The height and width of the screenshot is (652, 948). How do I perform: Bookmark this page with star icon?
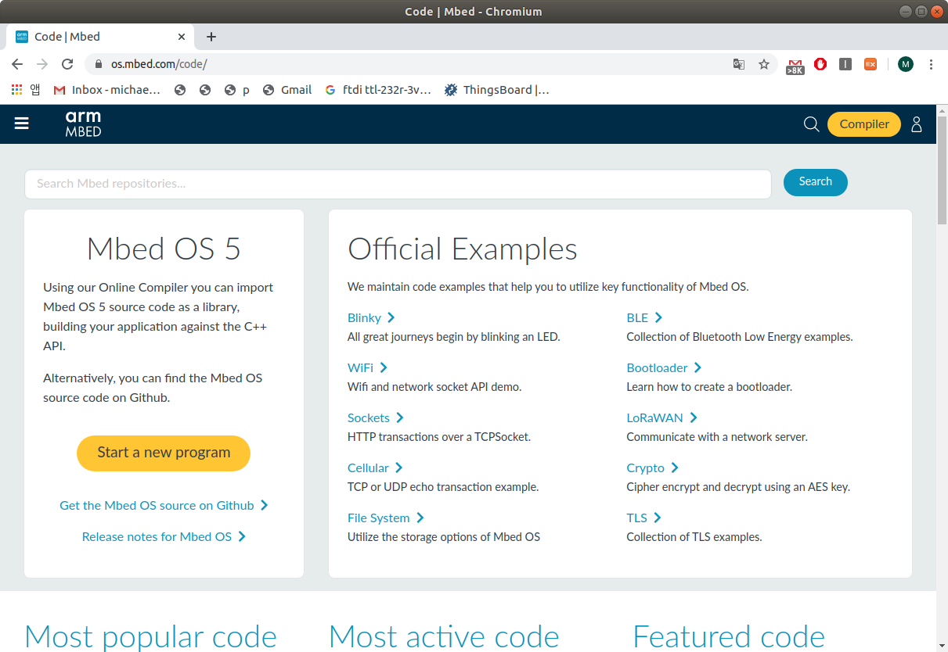[764, 64]
